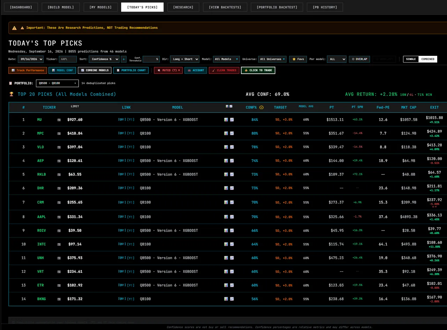Viewport: 447px width, 330px height.
Task: Switch to the Build Model tab
Action: tap(61, 7)
